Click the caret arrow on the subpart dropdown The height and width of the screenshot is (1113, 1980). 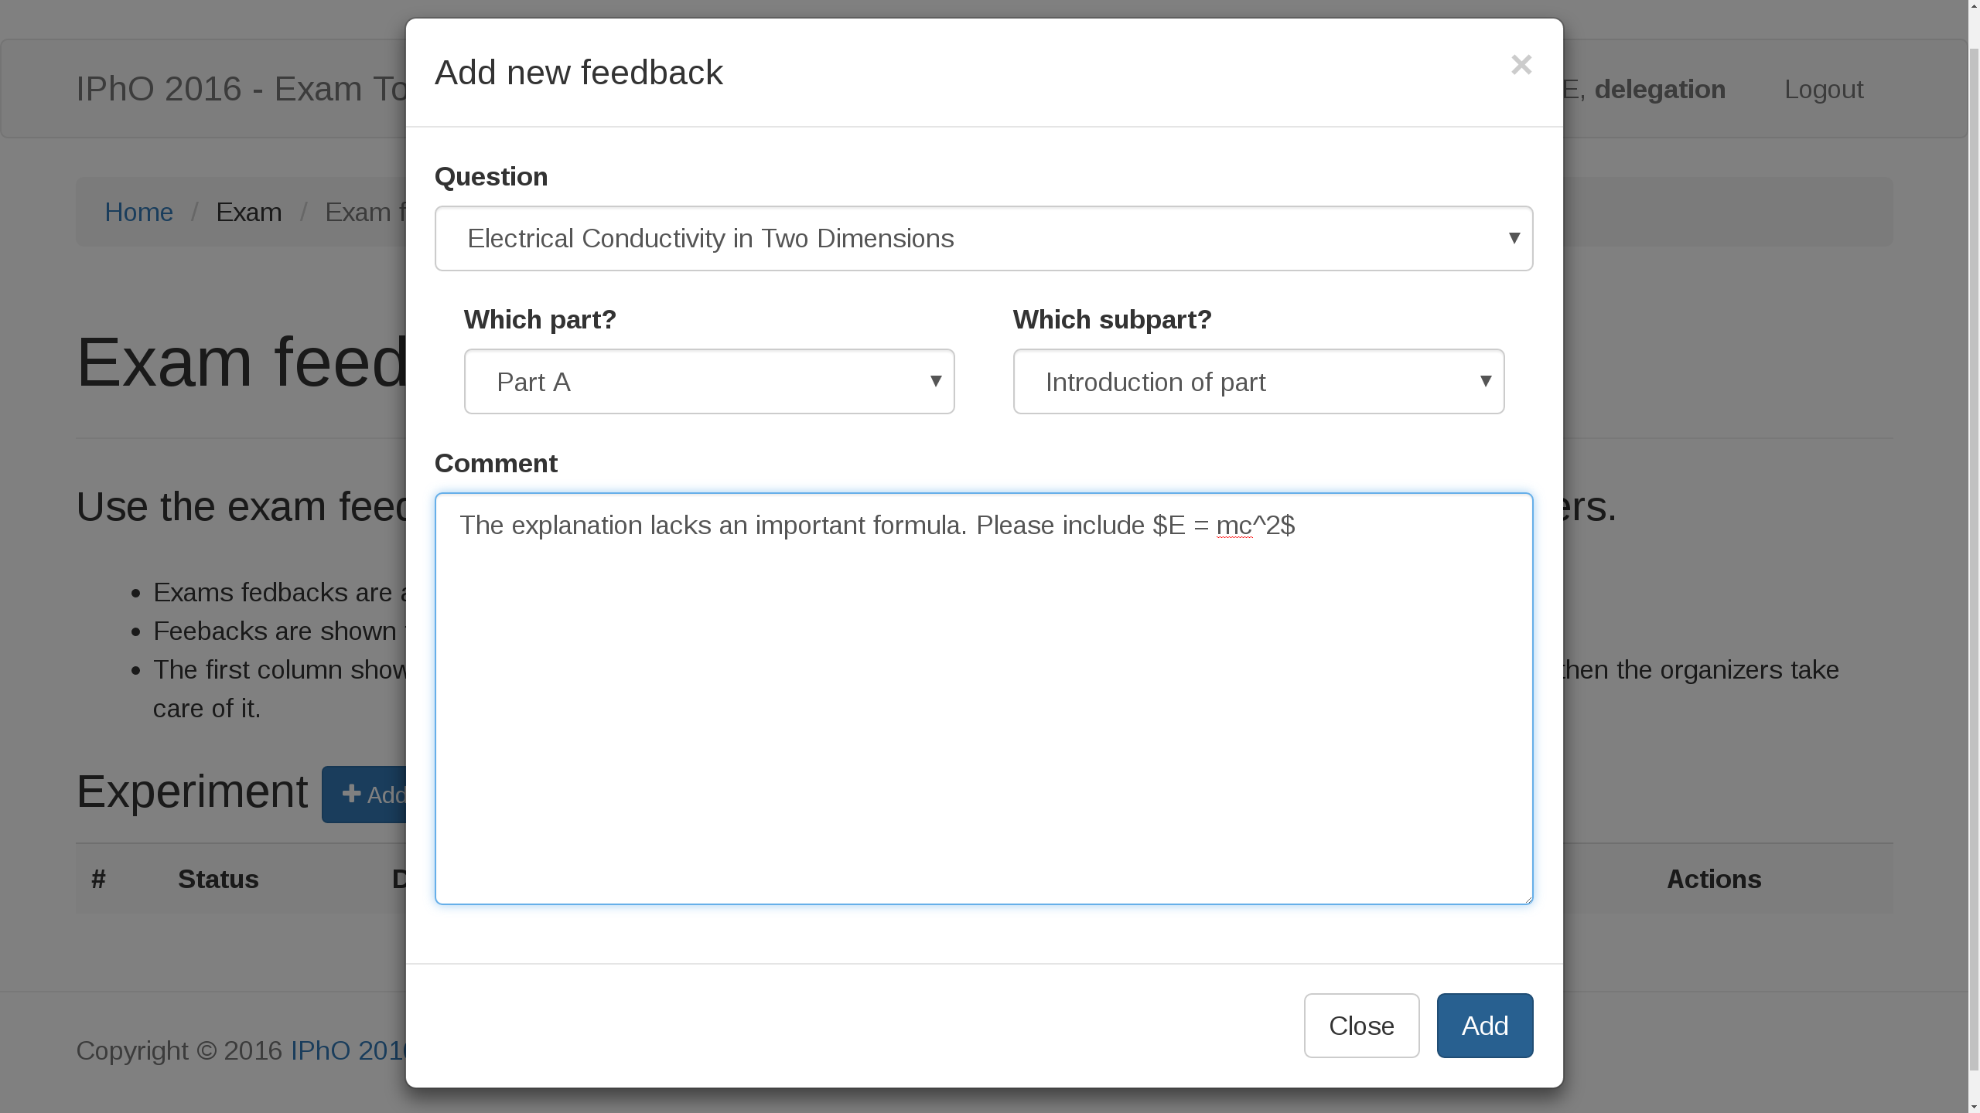point(1486,381)
